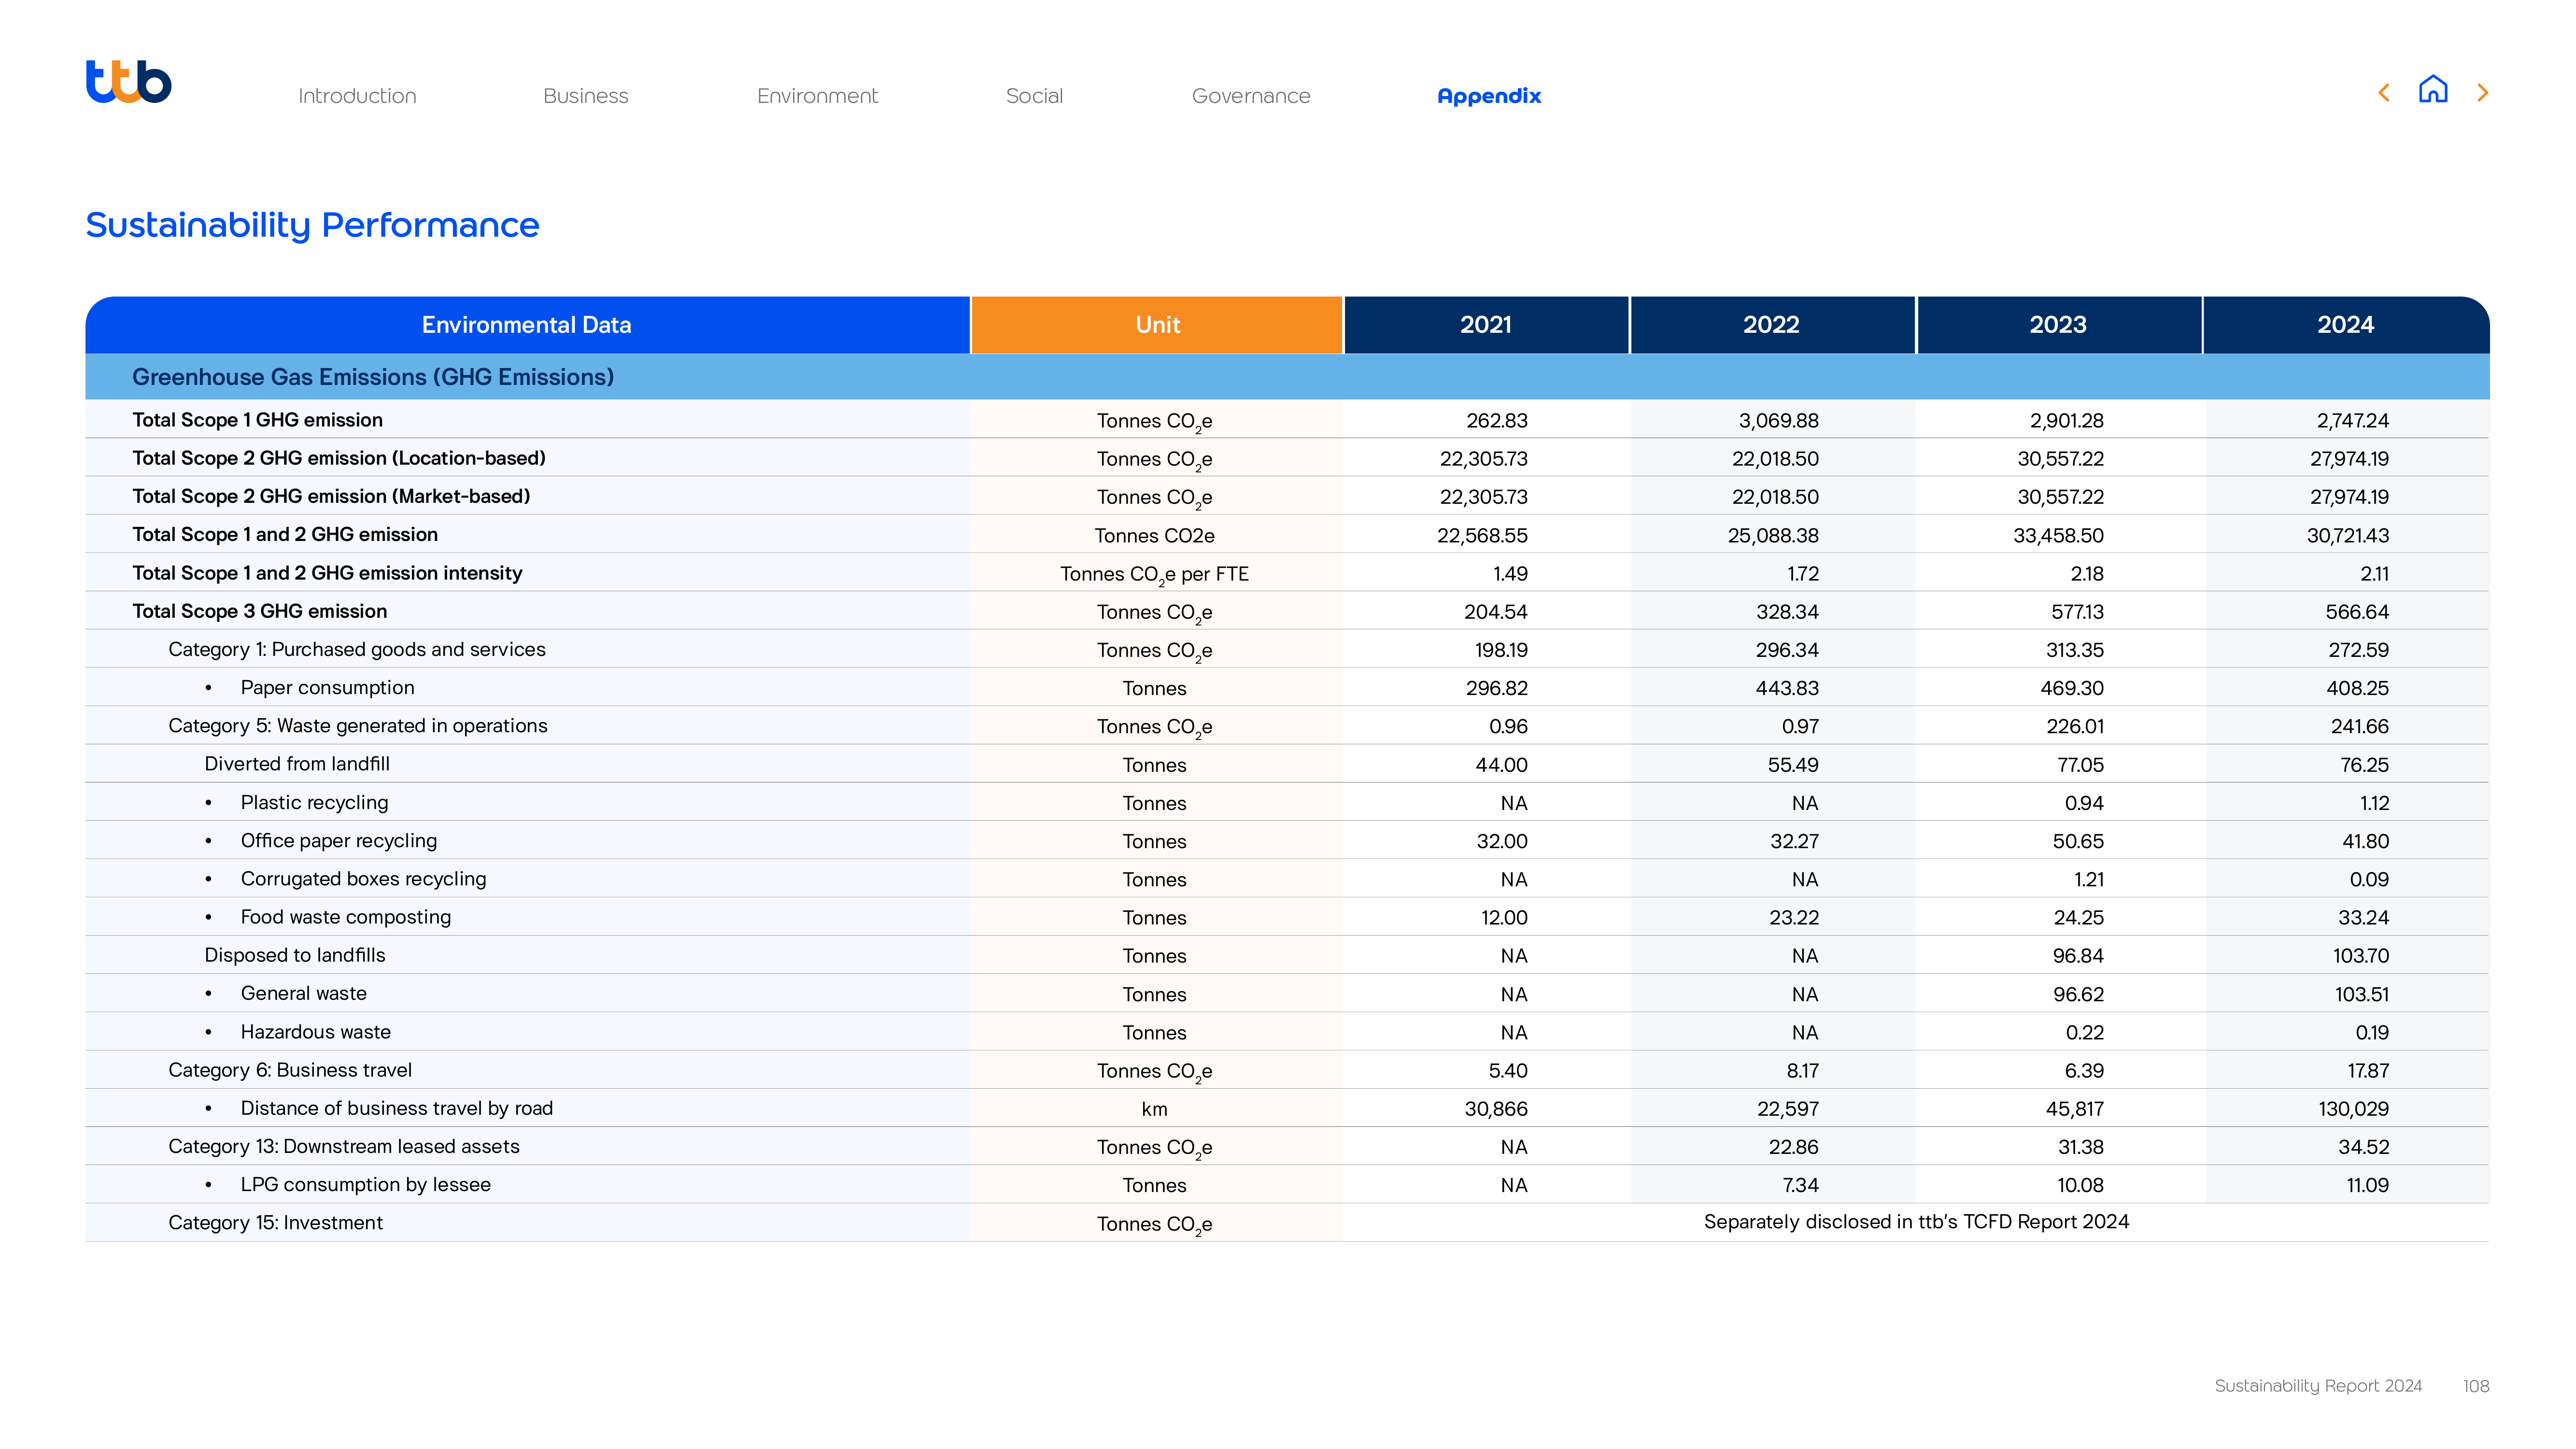The image size is (2576, 1449).
Task: Open the home page icon
Action: click(x=2433, y=90)
